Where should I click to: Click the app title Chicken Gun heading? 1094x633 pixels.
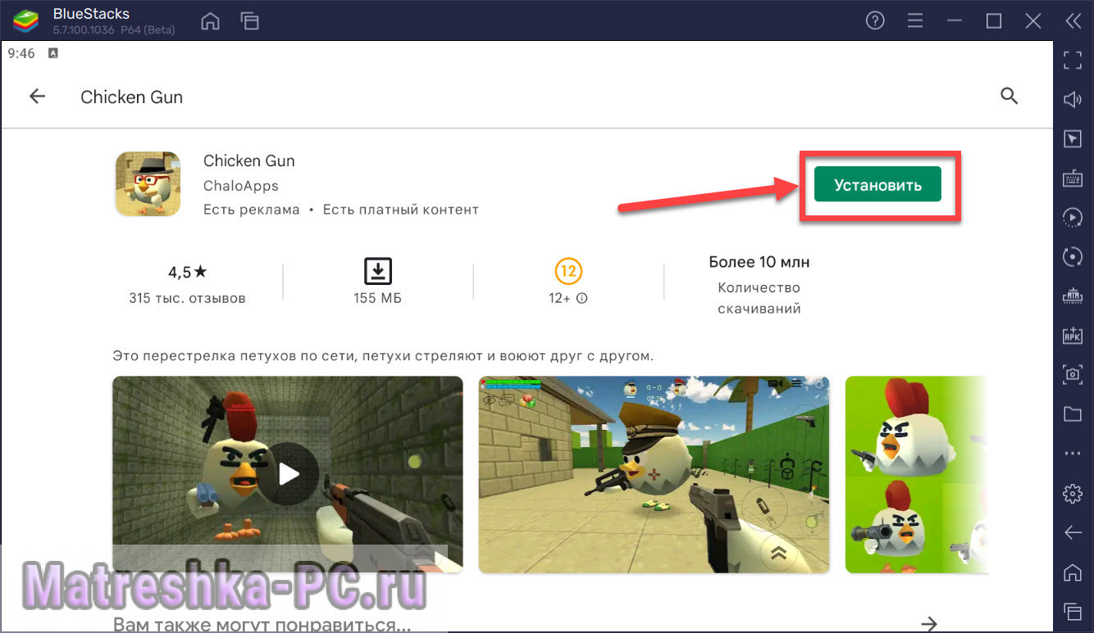point(249,161)
